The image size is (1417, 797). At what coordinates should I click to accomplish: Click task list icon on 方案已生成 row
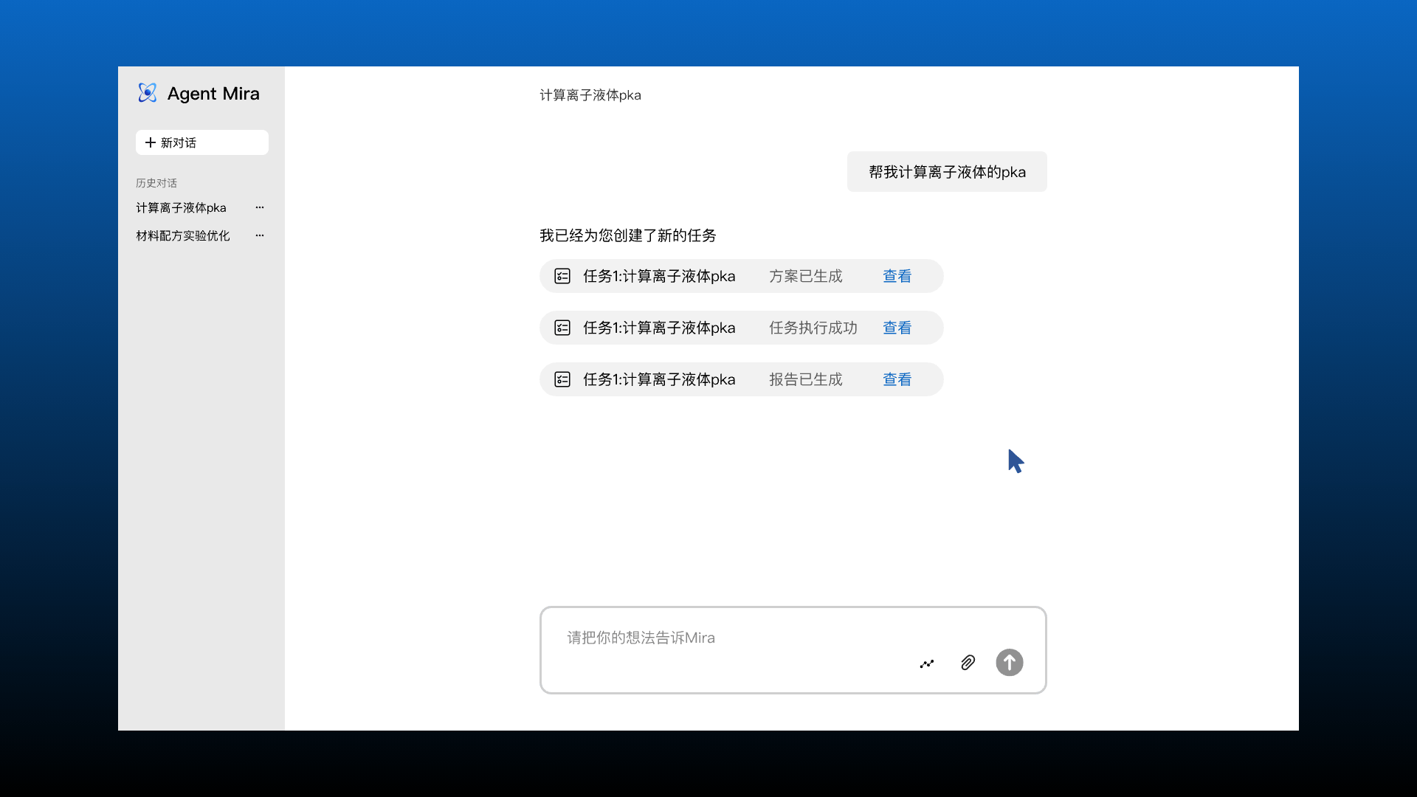[x=562, y=276]
